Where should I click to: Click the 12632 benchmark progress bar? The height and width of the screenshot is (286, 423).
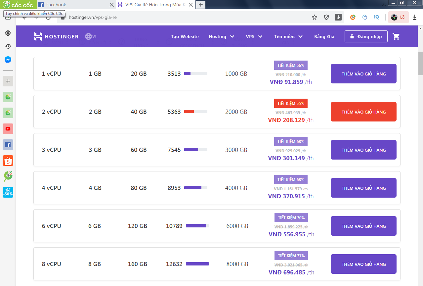tap(197, 264)
